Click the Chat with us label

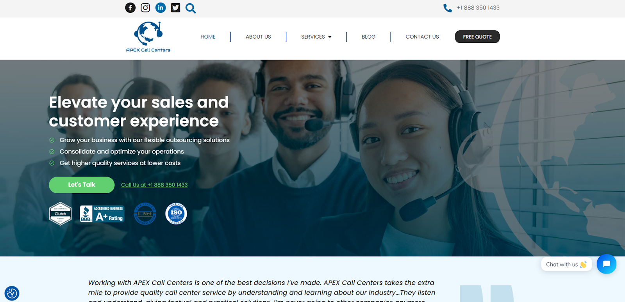566,264
